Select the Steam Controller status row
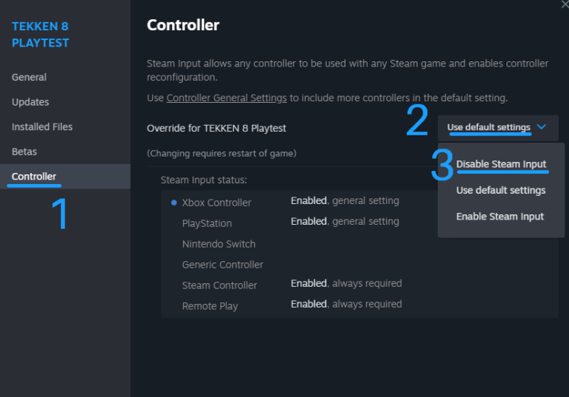This screenshot has width=569, height=397. (220, 285)
